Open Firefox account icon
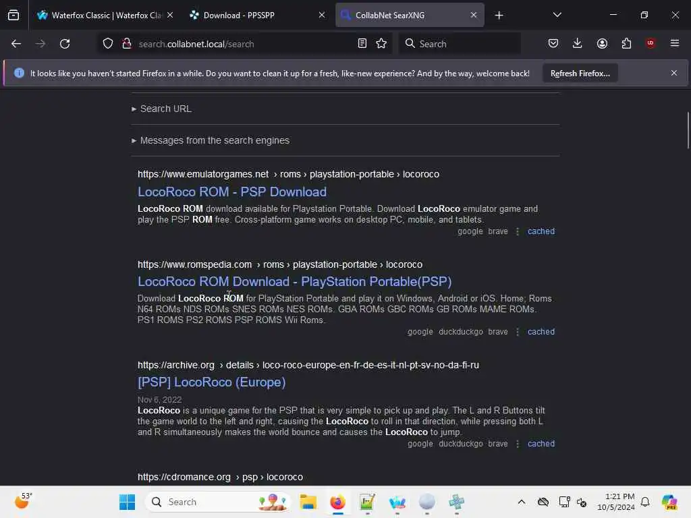 [x=602, y=43]
